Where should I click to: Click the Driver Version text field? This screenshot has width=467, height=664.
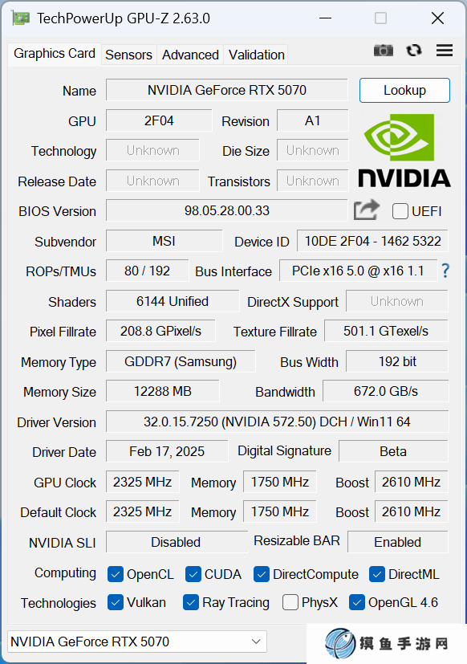click(x=277, y=422)
